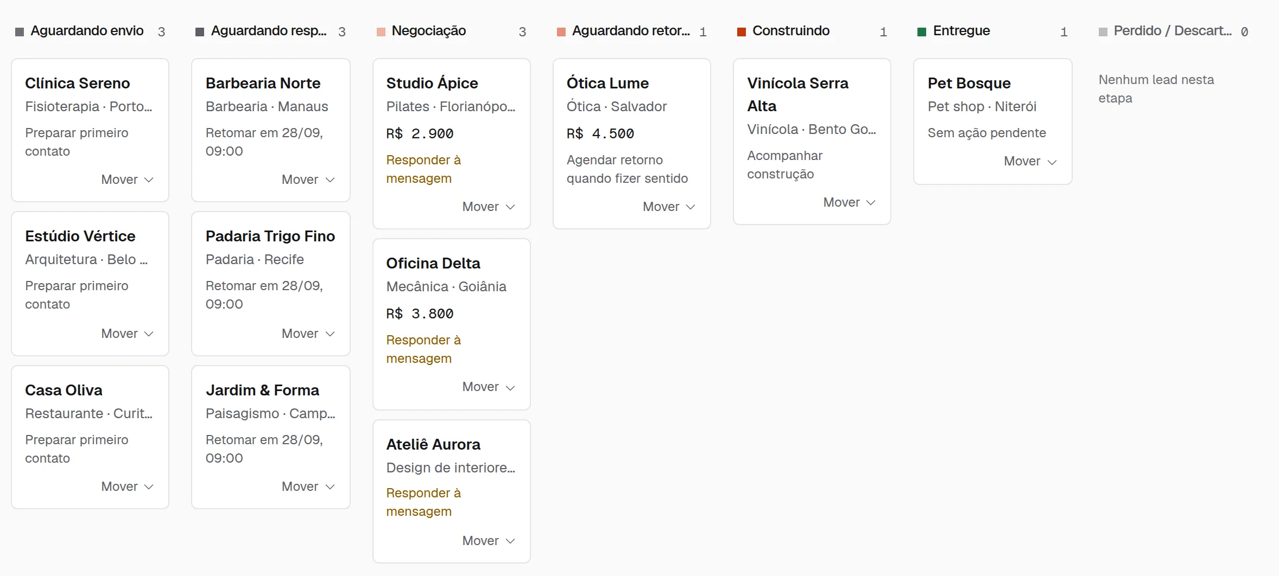
Task: Open the Padaria Trigo Fino lead title
Action: tap(270, 236)
